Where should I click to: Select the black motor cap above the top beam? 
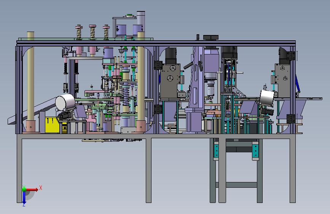coord(210,37)
